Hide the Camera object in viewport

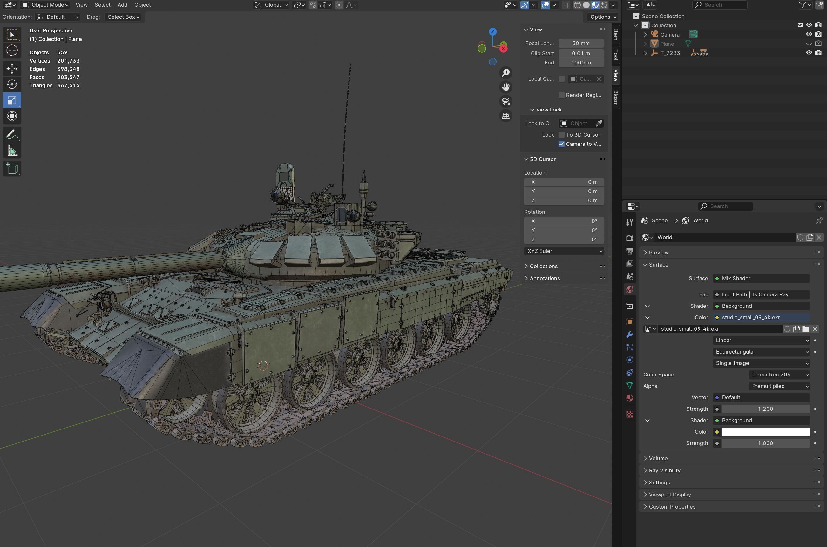pos(809,34)
